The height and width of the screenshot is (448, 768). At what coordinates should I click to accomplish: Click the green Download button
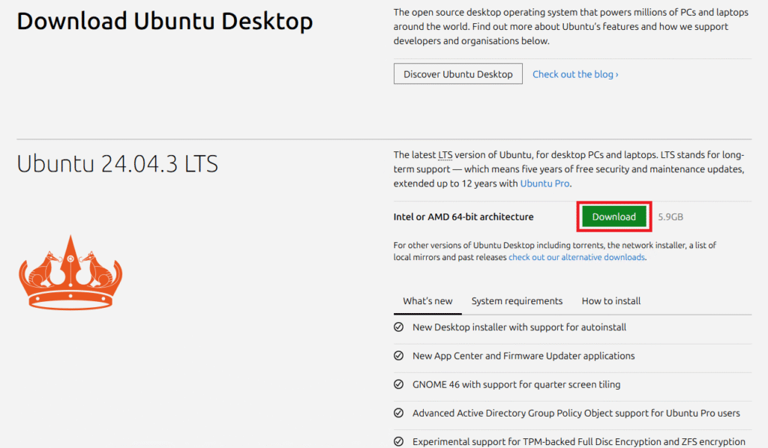click(613, 217)
